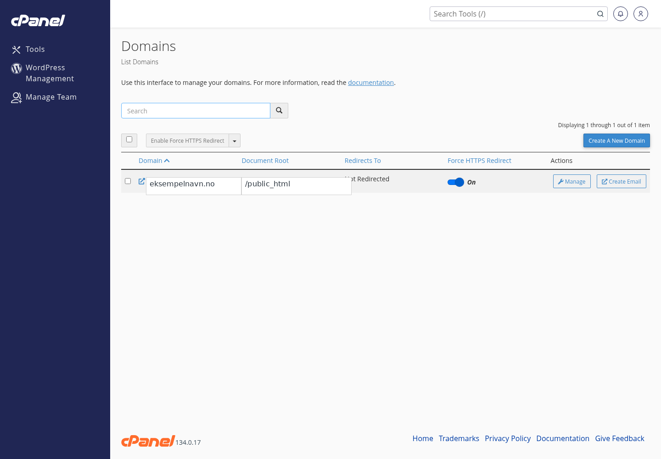Click Create A New Domain

tap(616, 140)
